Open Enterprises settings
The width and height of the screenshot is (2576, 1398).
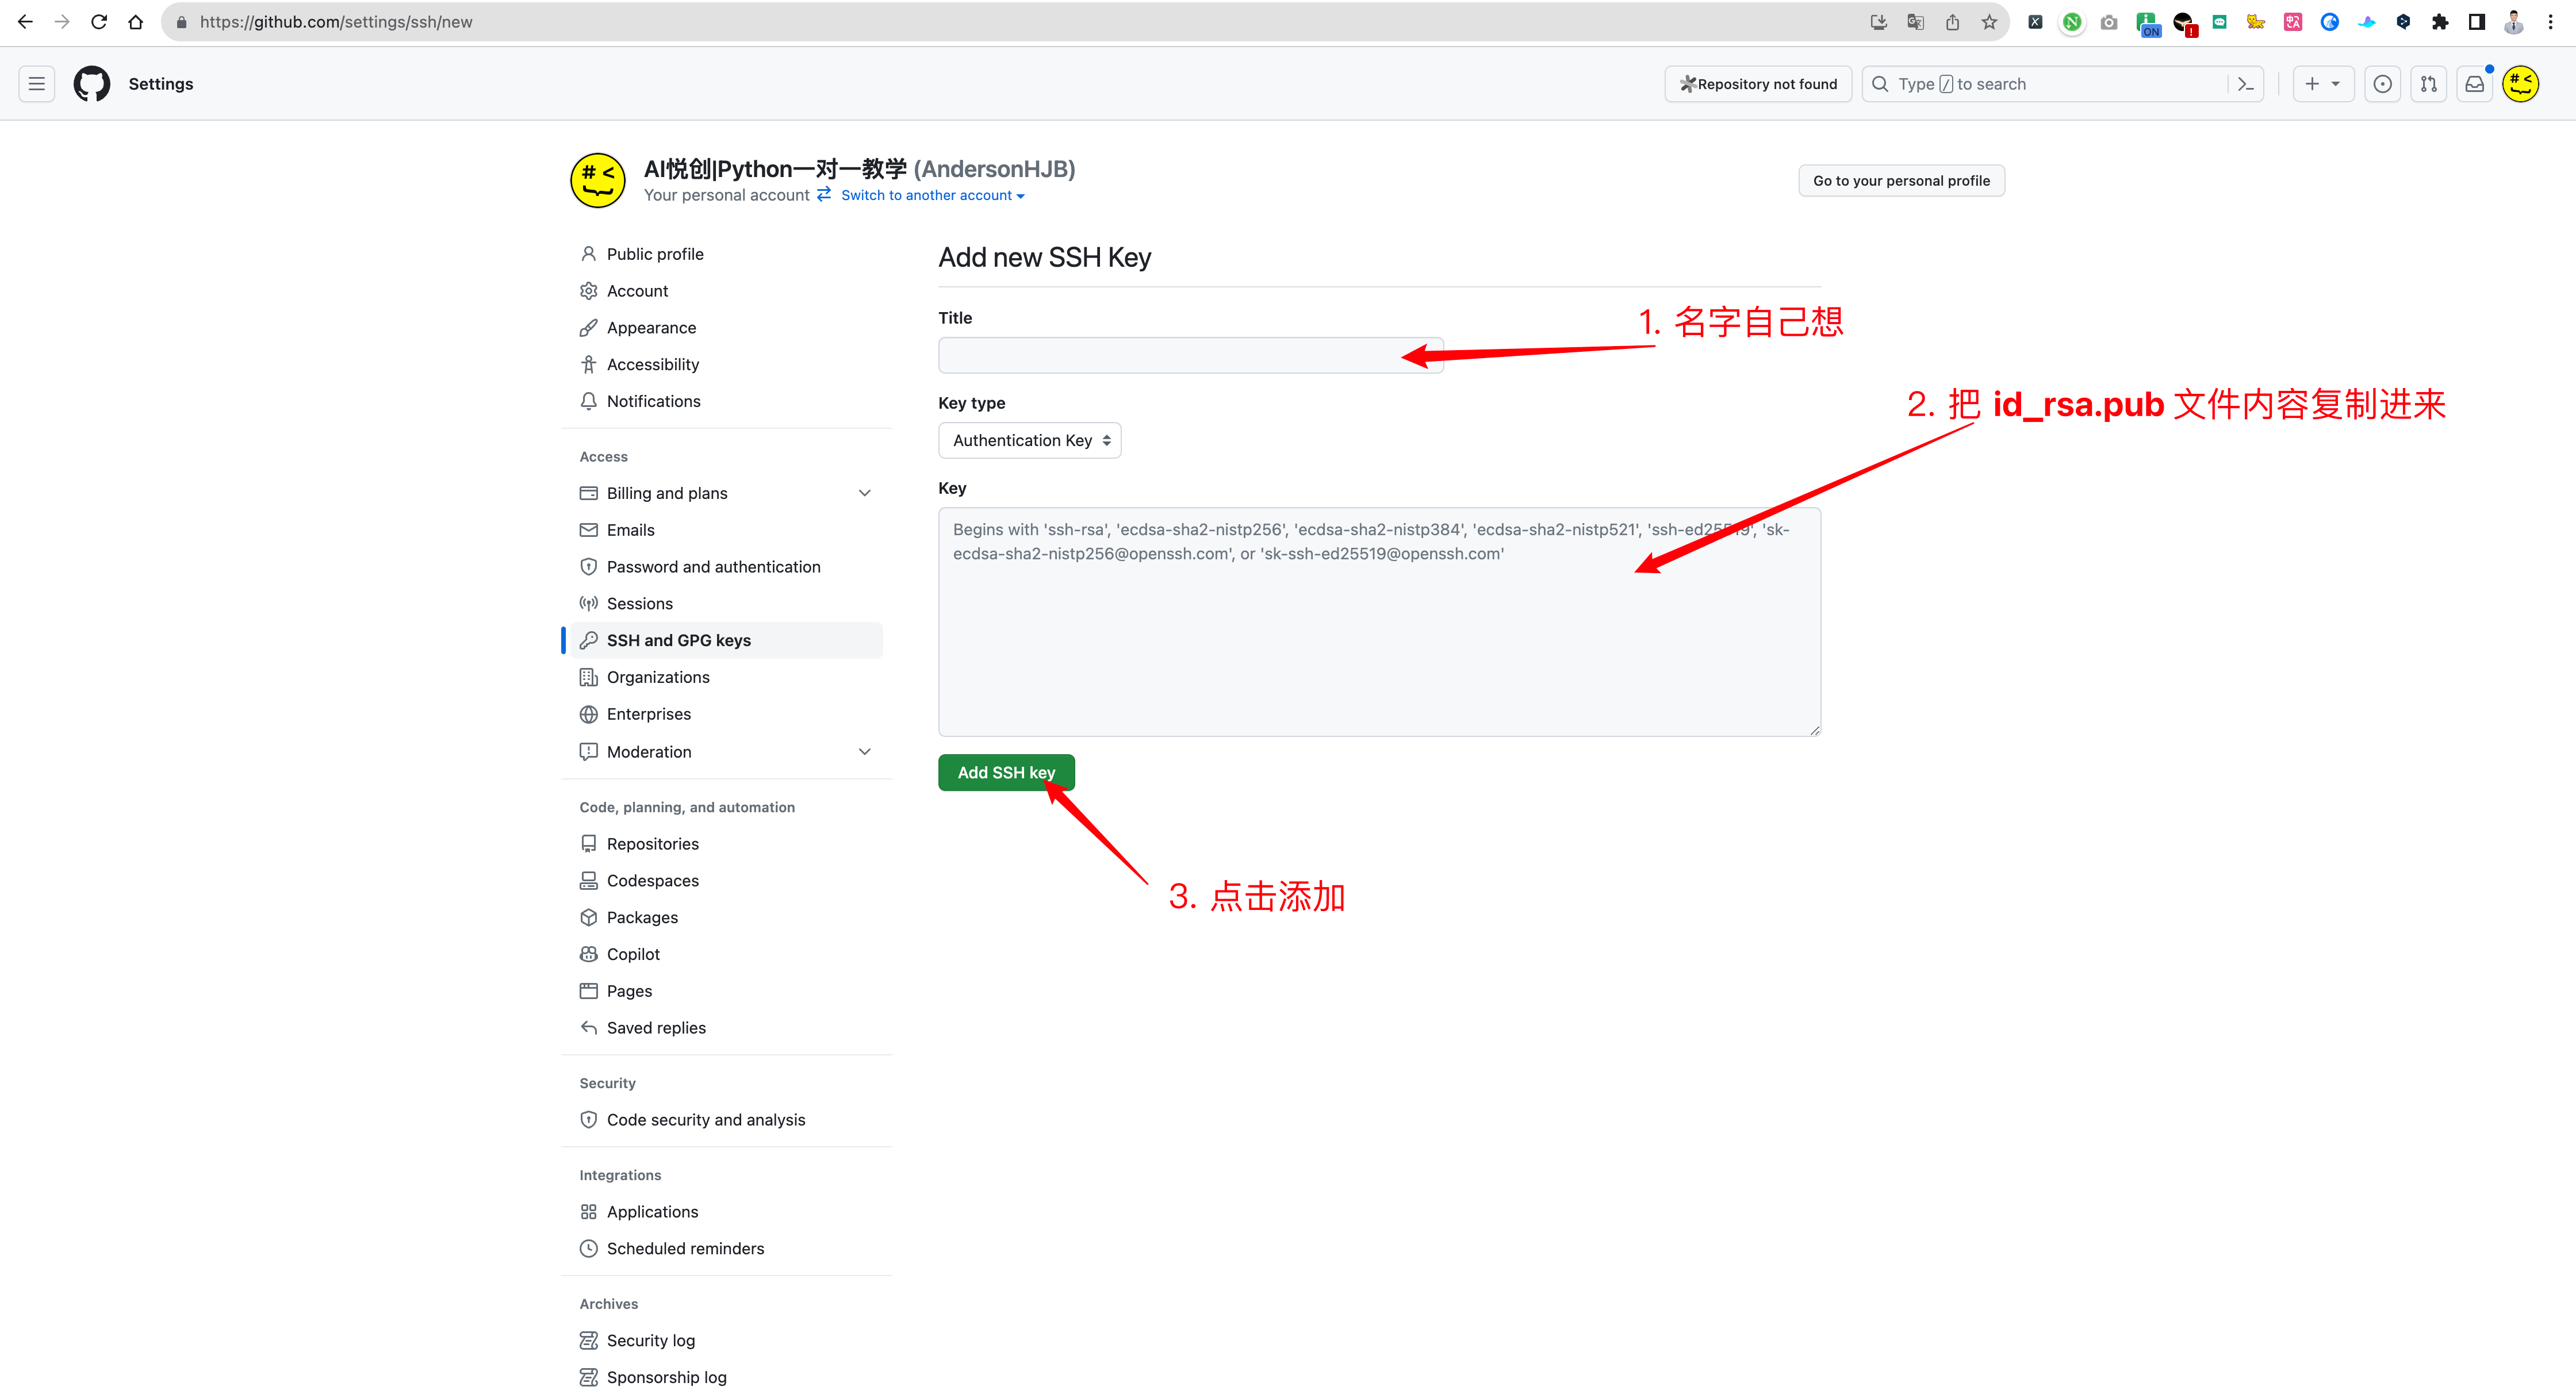[x=726, y=714]
